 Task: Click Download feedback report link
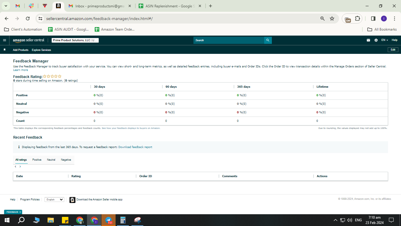pyautogui.click(x=135, y=147)
